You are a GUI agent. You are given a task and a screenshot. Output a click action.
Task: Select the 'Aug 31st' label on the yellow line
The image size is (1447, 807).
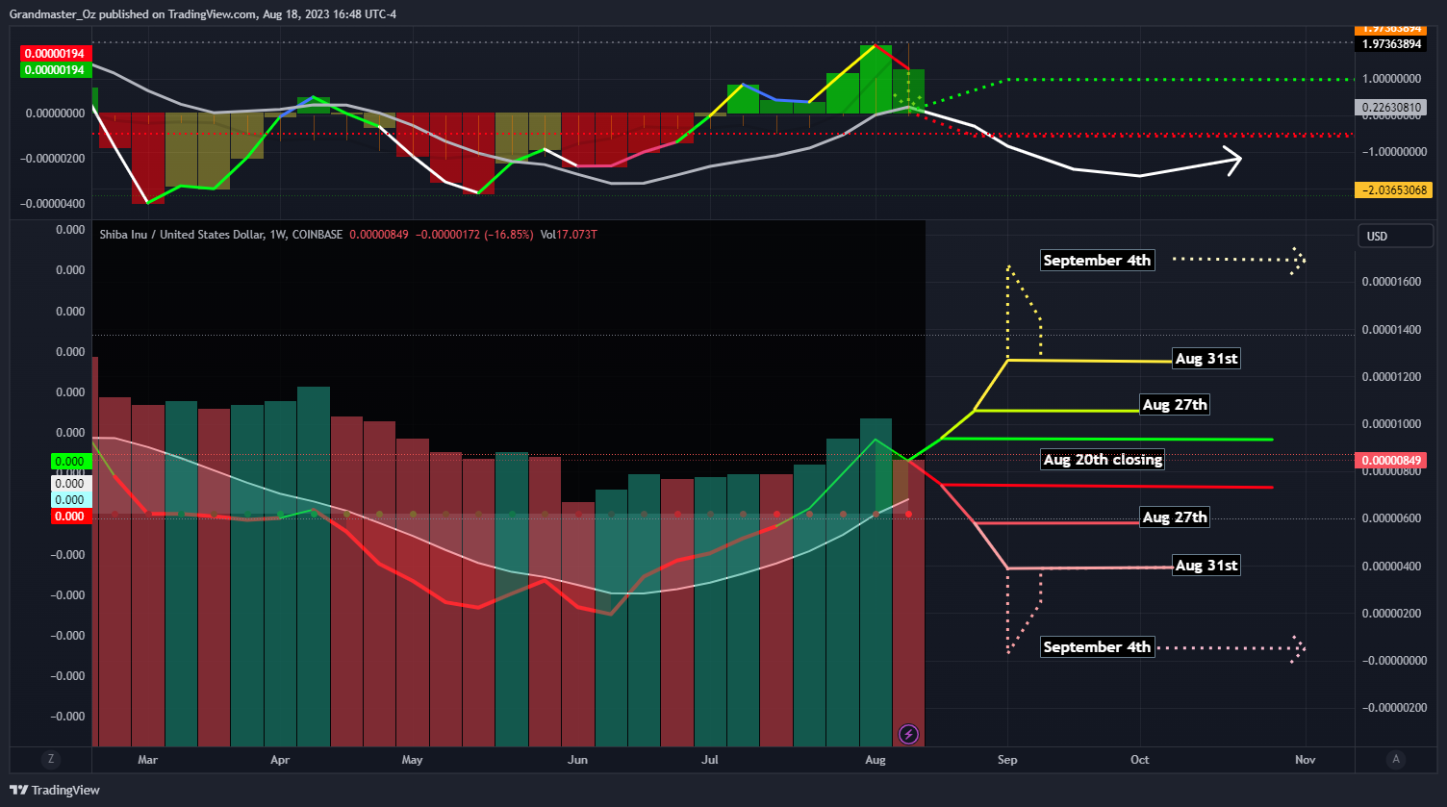point(1206,360)
